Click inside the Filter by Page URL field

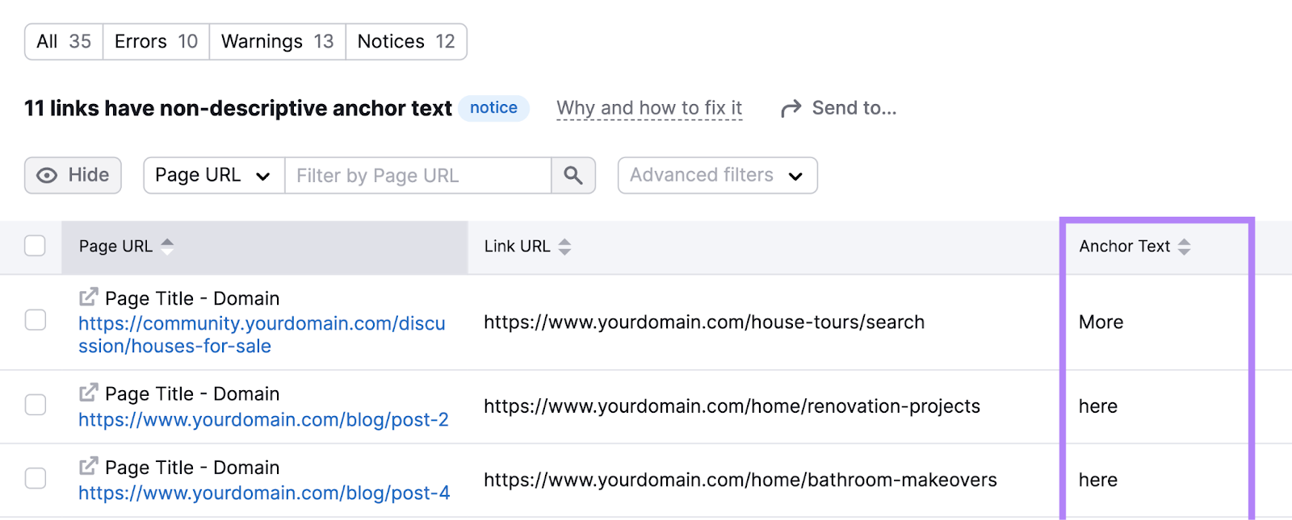click(417, 175)
